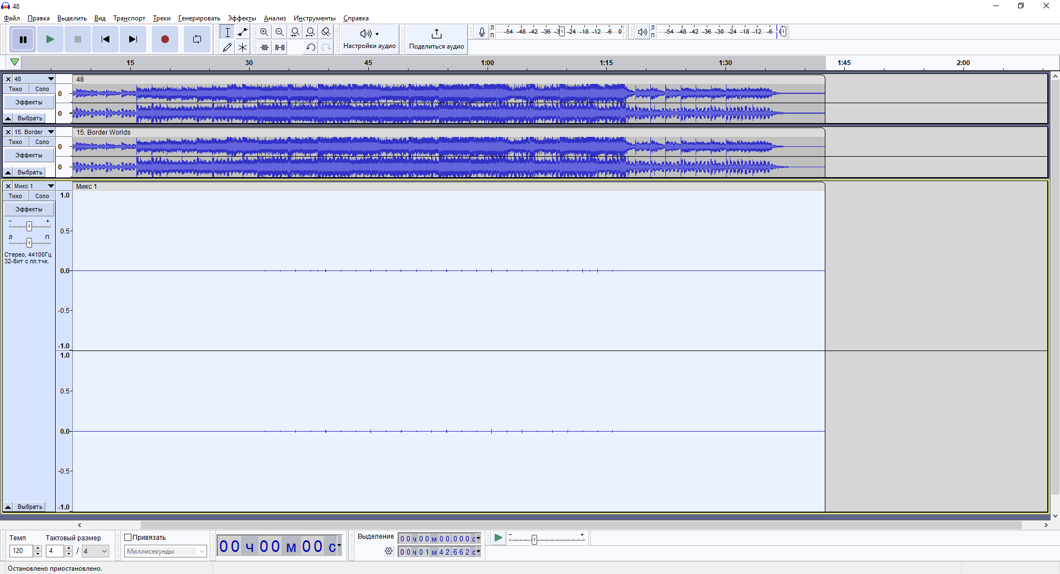This screenshot has height=574, width=1060.
Task: Click Эффекты button on Микс 1 track
Action: pyautogui.click(x=29, y=209)
